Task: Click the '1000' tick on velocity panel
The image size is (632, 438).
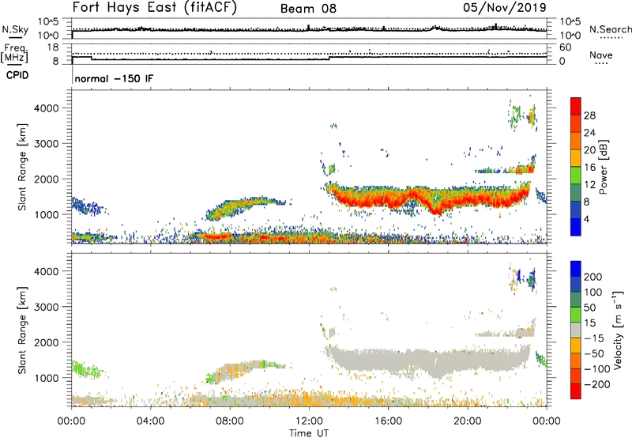Action: (x=47, y=378)
